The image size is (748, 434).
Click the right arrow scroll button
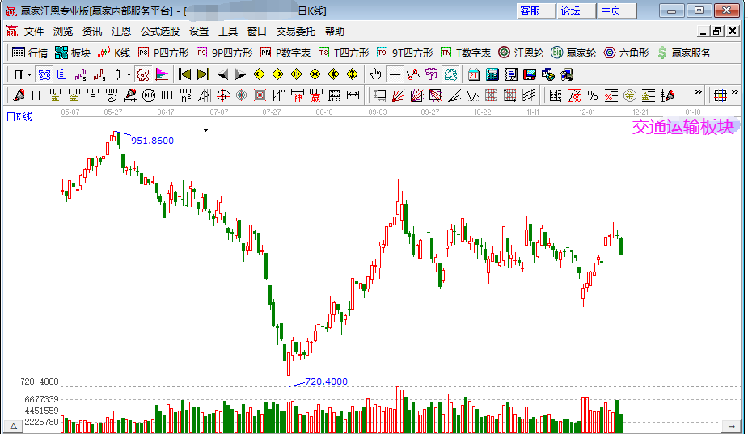tap(731, 426)
